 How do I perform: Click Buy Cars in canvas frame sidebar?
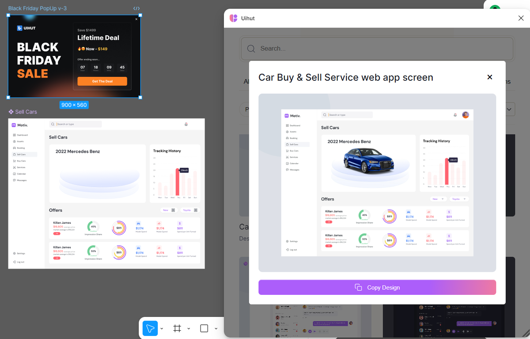pos(19,161)
